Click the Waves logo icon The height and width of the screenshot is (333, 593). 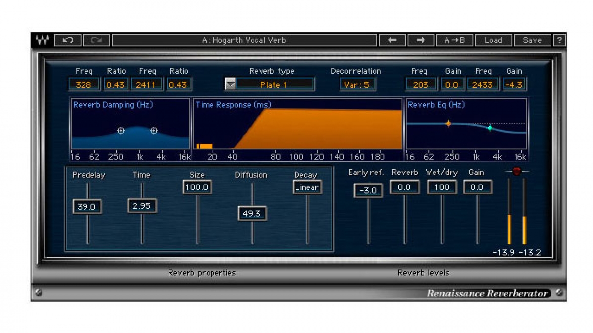pos(42,40)
